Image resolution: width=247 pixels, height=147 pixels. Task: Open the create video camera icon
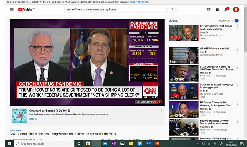coord(209,10)
